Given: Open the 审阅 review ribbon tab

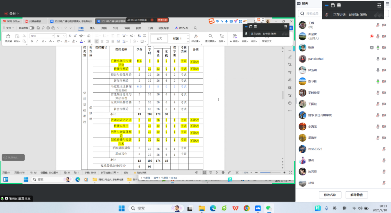Looking at the screenshot, I should [x=127, y=28].
